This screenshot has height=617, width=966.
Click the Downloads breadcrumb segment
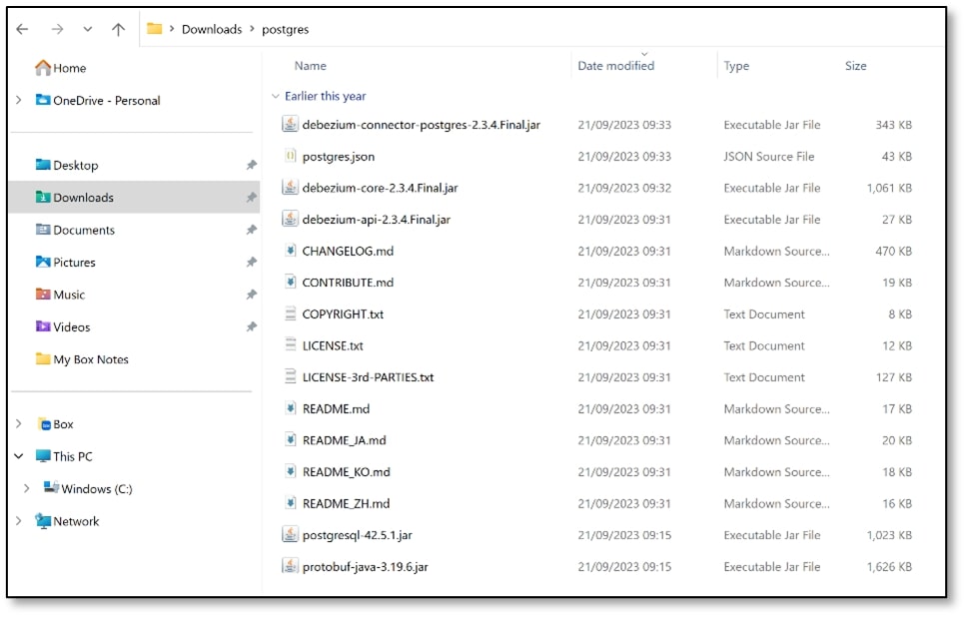[210, 29]
